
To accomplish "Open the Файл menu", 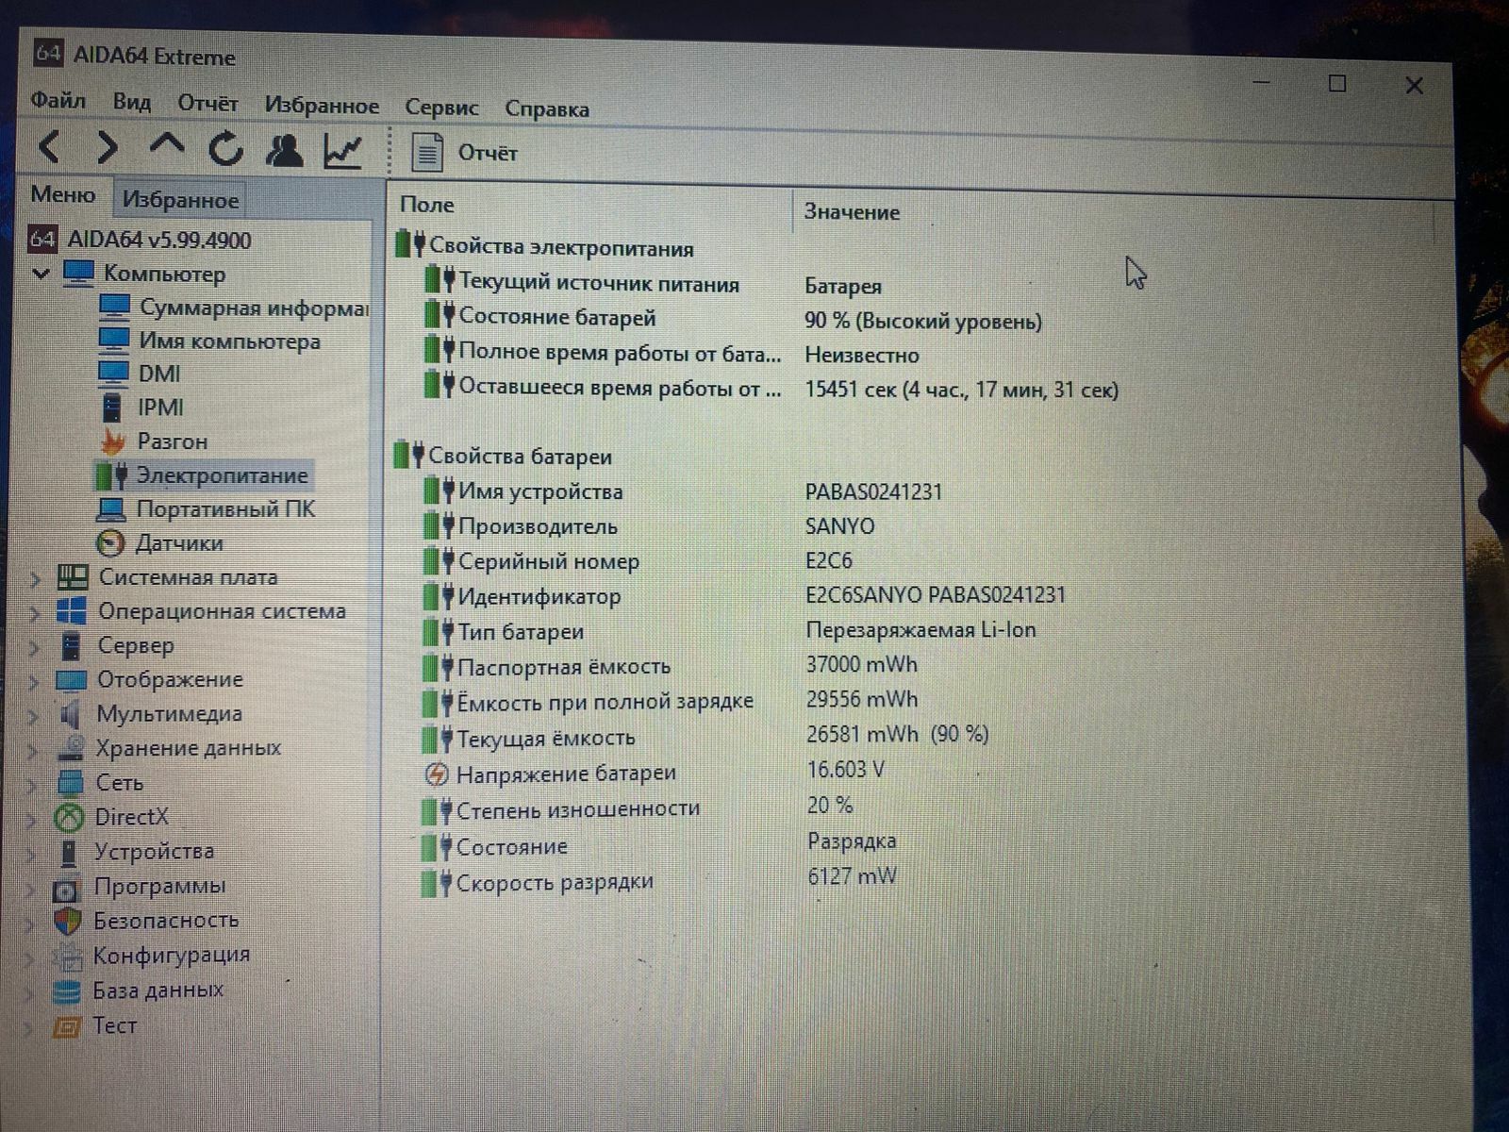I will [58, 100].
